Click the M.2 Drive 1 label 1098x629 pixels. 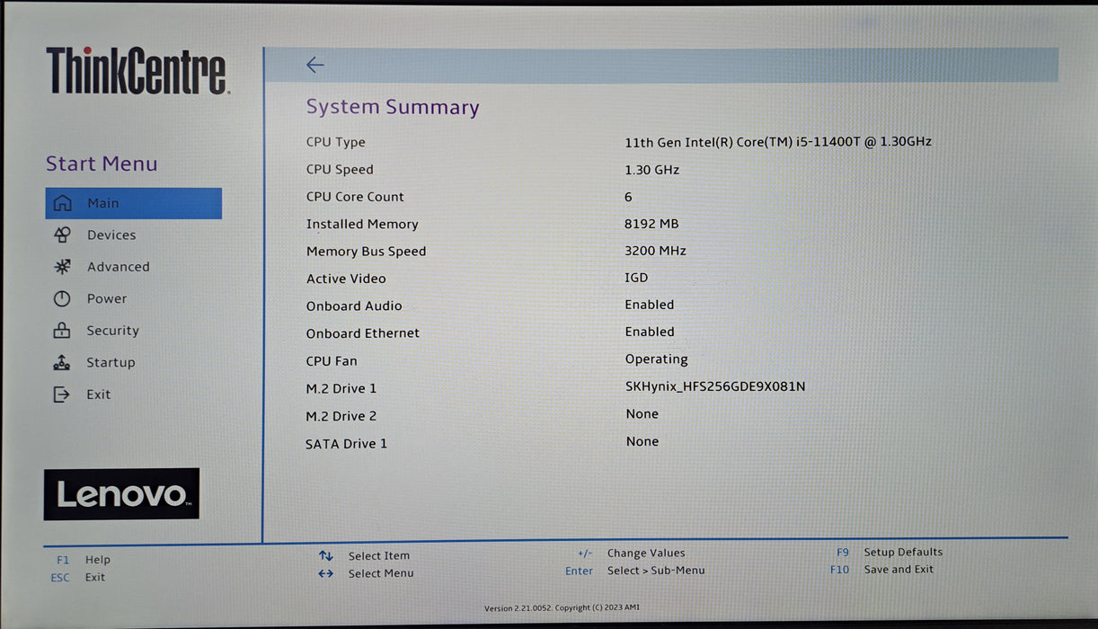[341, 388]
